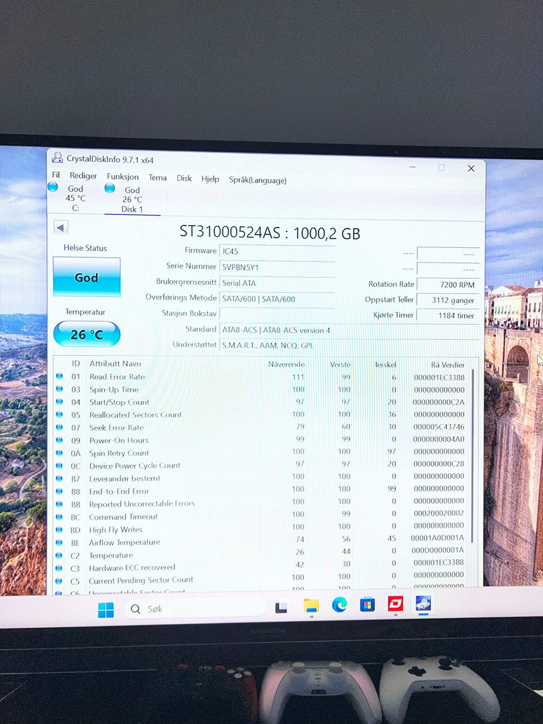Click the CrystalDiskInfo taskbar icon

(423, 604)
